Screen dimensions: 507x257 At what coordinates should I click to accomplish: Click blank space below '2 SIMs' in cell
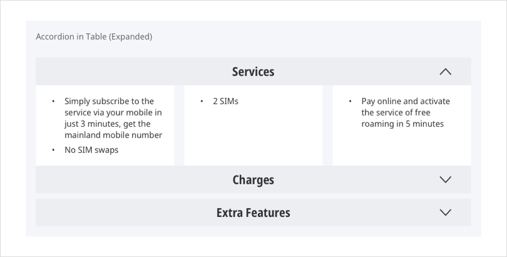click(x=253, y=138)
